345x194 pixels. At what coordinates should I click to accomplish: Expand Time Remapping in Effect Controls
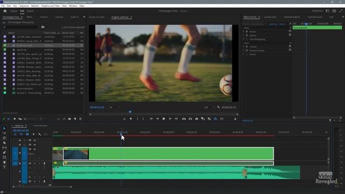[244, 39]
